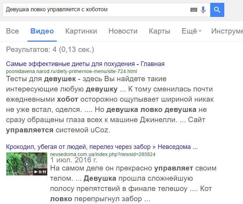
Task: Click the nevsedoma.com.ua URL text
Action: tap(103, 154)
